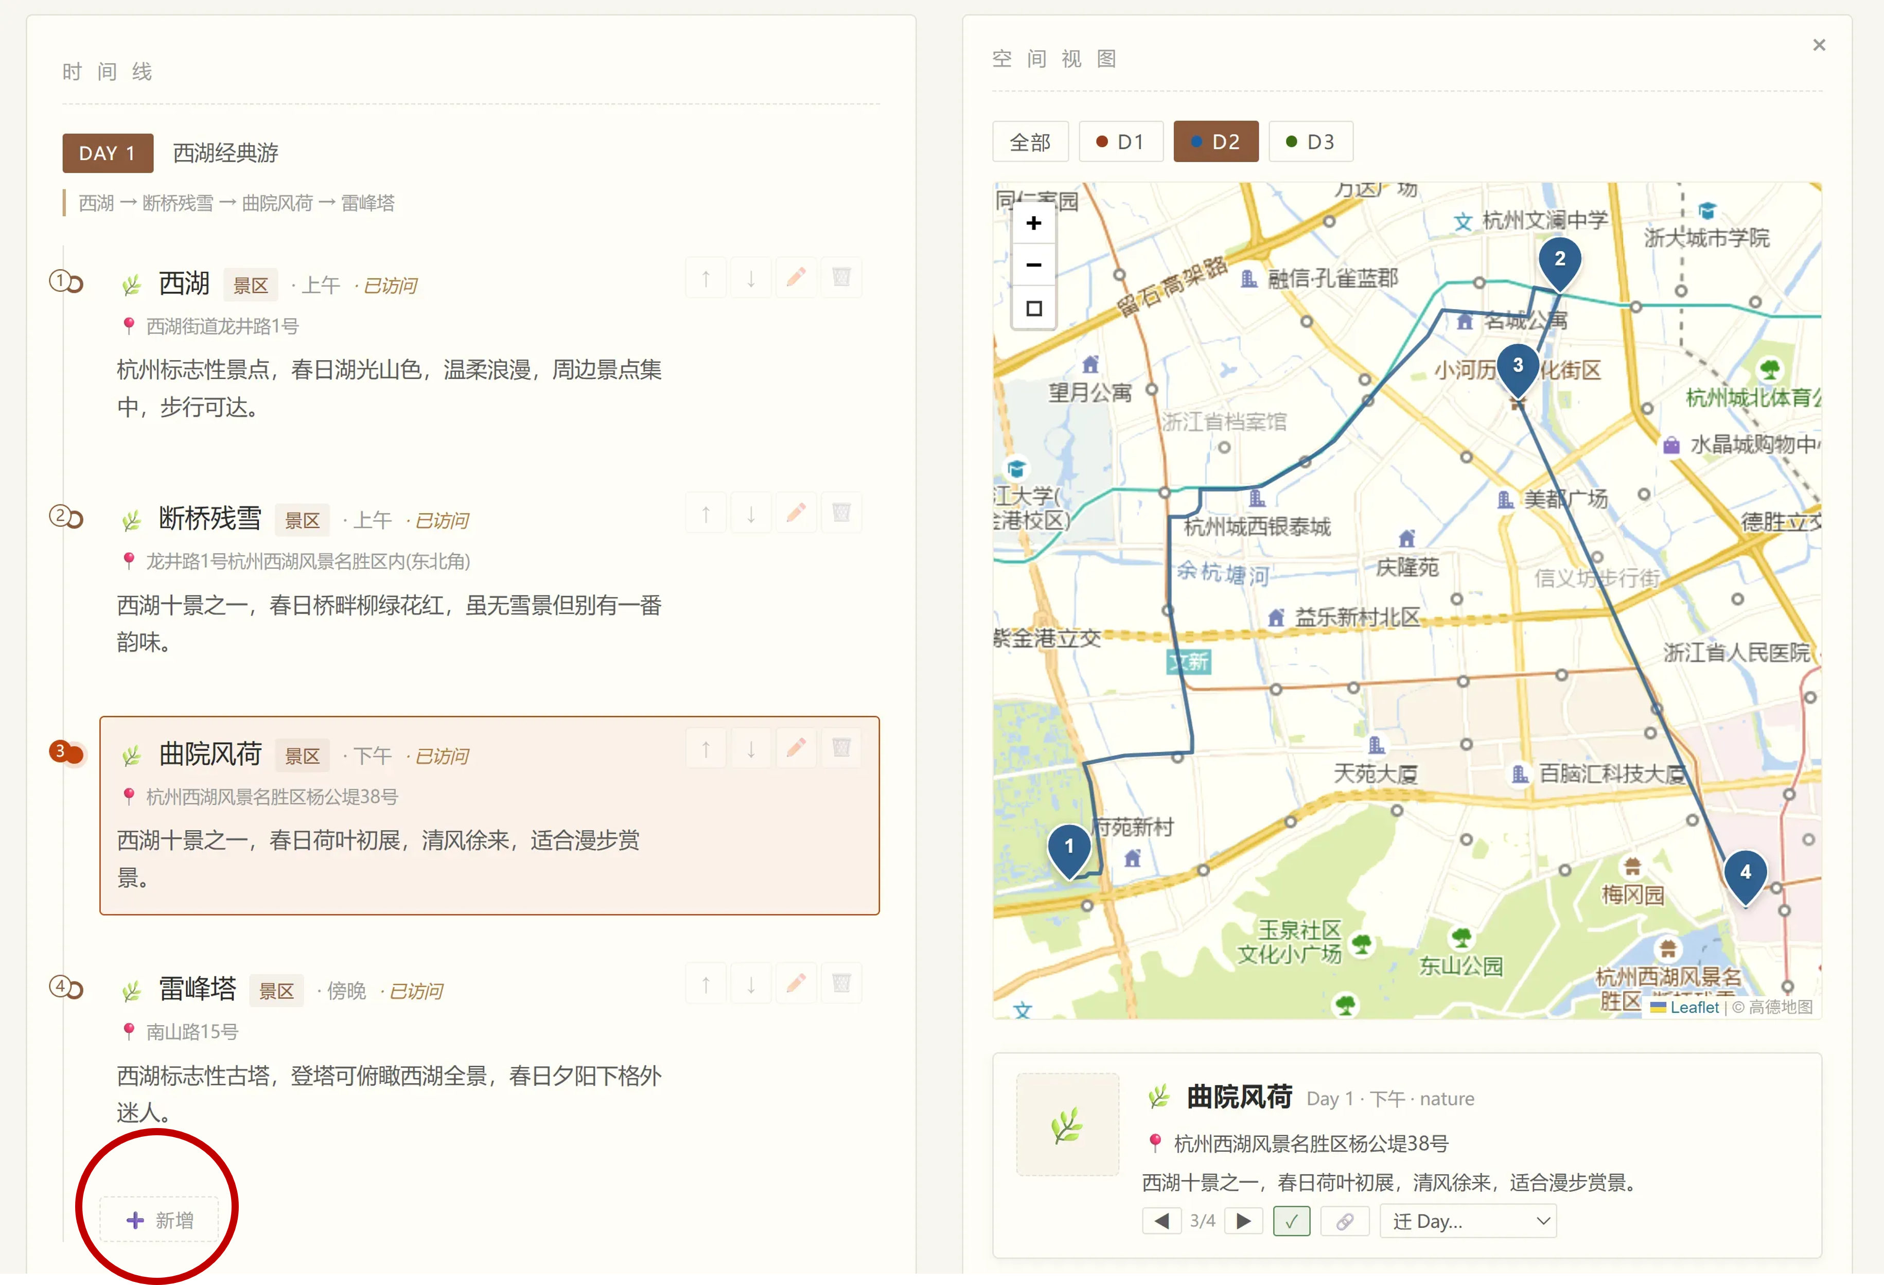The image size is (1884, 1285).
Task: Move 断桥残雪 item up
Action: 706,513
